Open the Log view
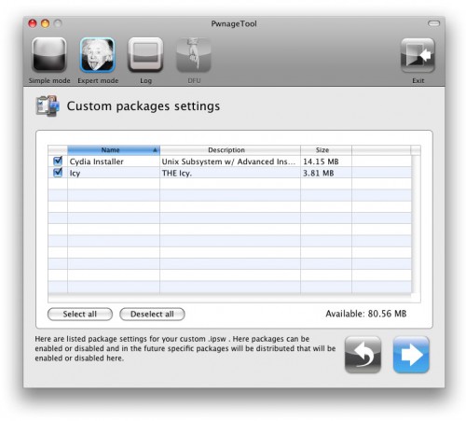The height and width of the screenshot is (421, 466). (145, 55)
